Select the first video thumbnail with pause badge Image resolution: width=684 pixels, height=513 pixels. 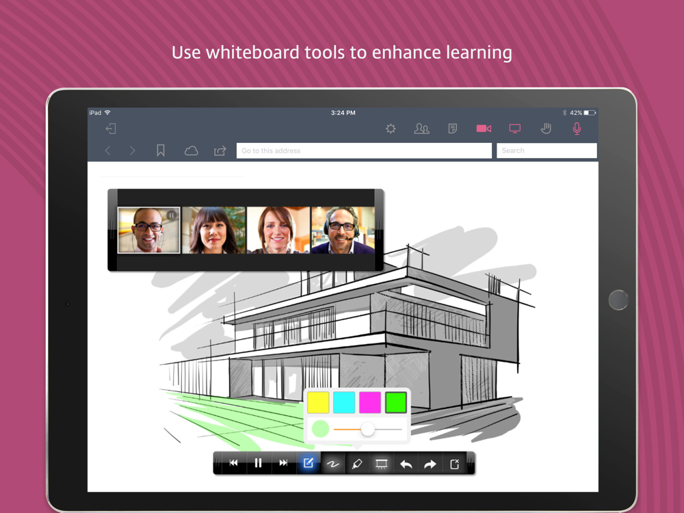click(148, 230)
